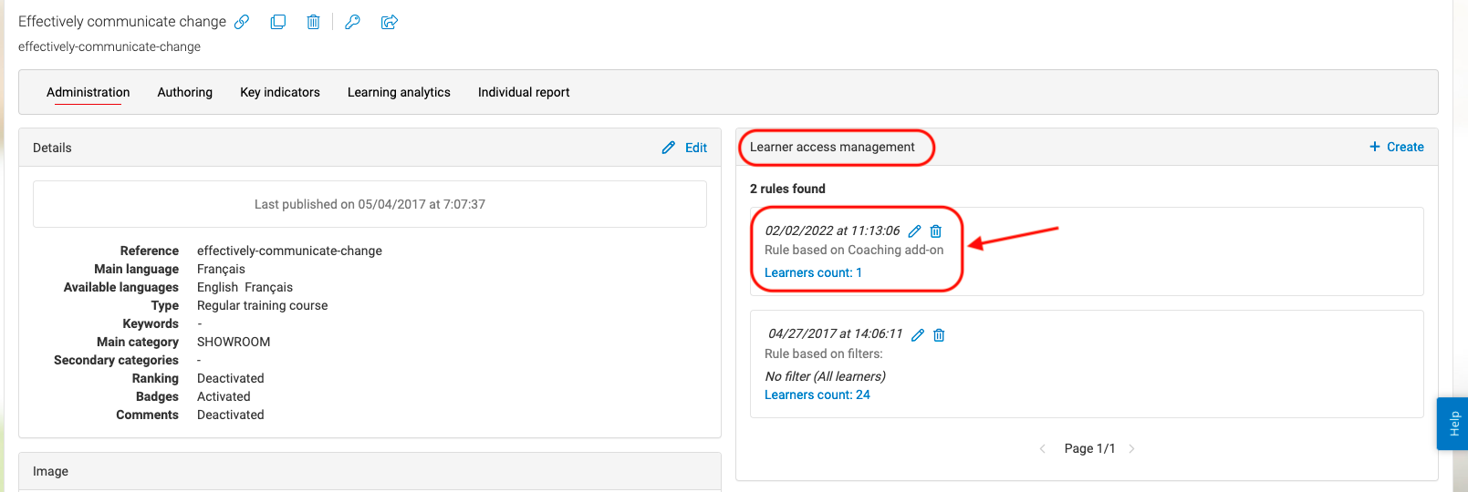The width and height of the screenshot is (1468, 492).
Task: Click the Type value Regular training course
Action: (x=262, y=305)
